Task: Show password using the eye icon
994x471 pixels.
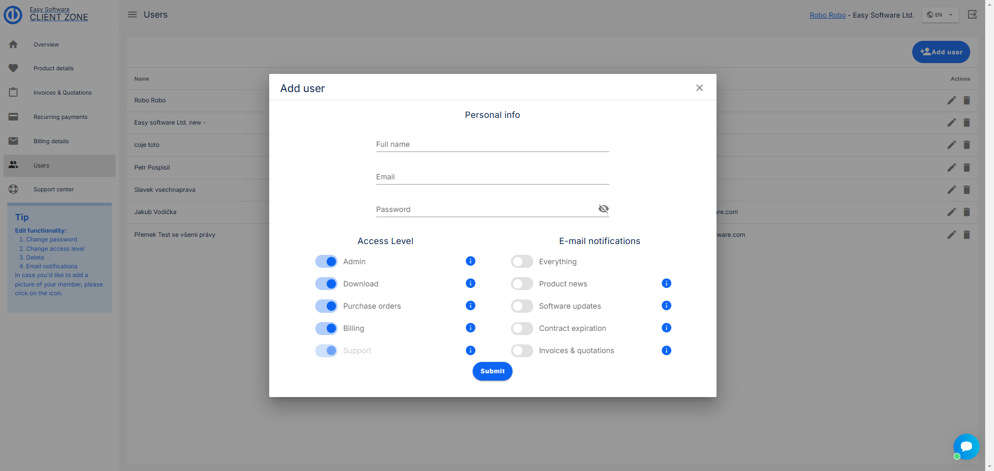Action: click(603, 209)
